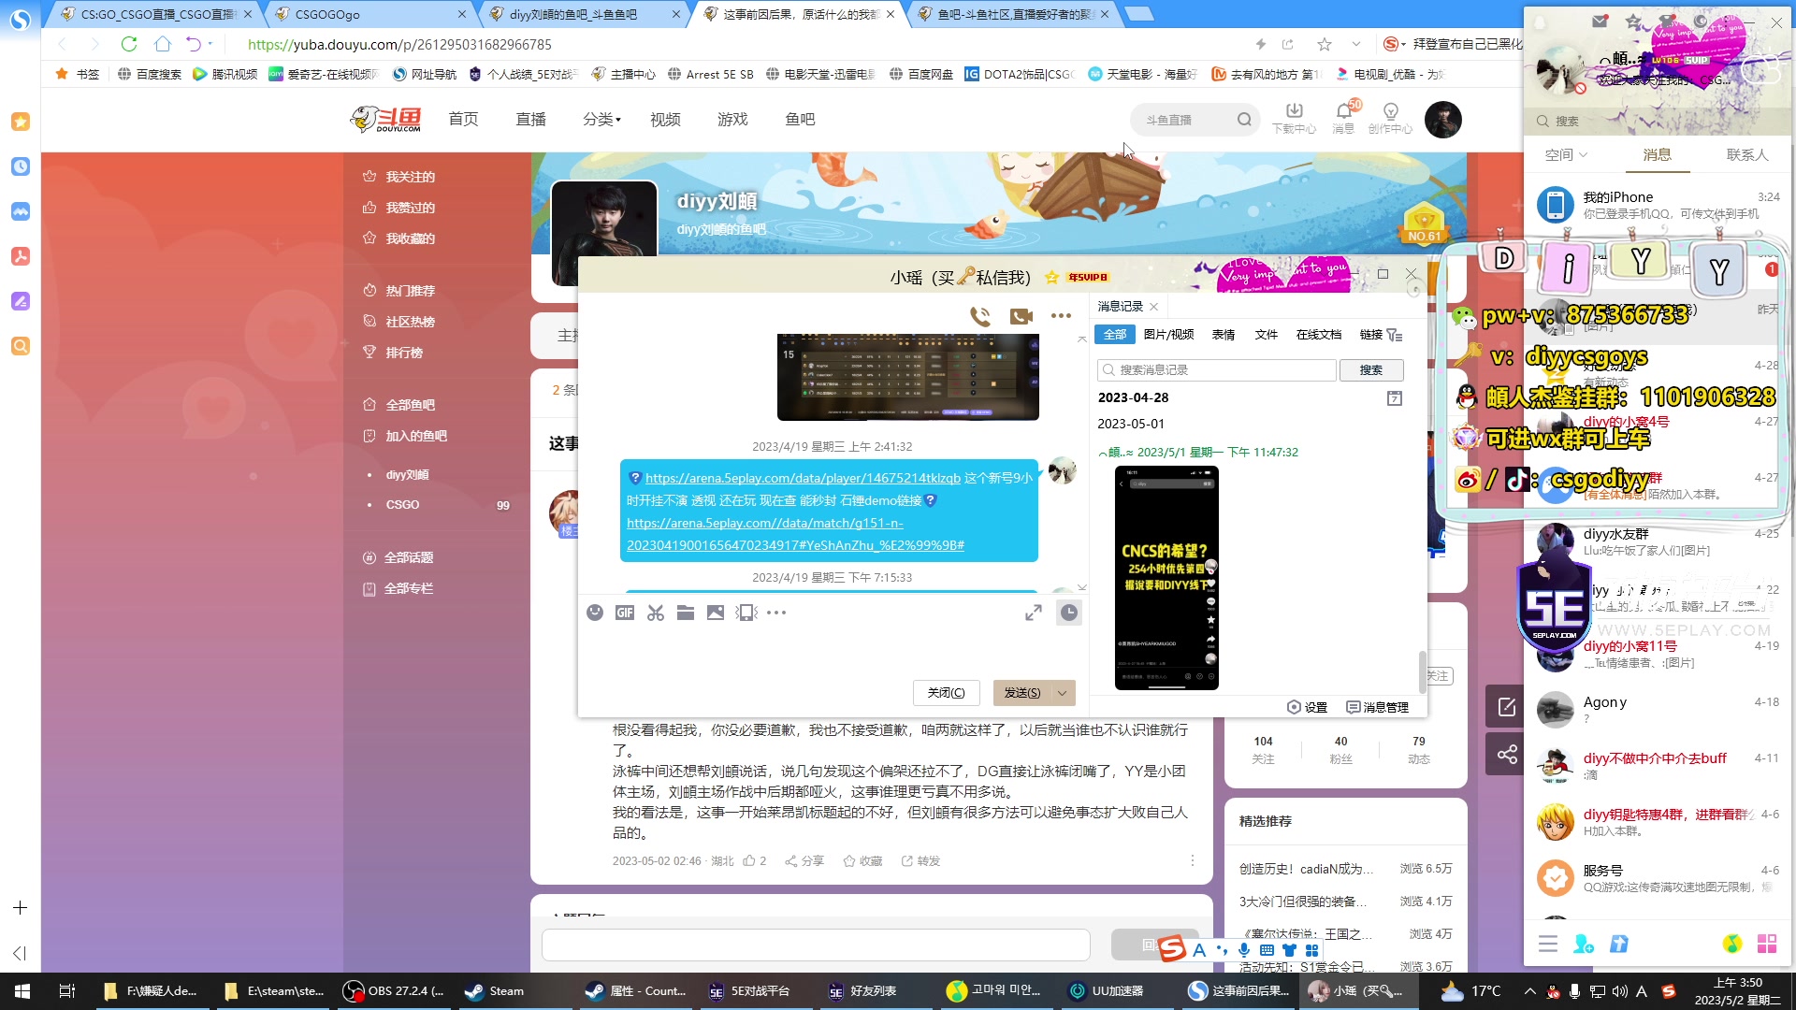
Task: Expand the 分类 dropdown in Douyu nav
Action: 601,120
